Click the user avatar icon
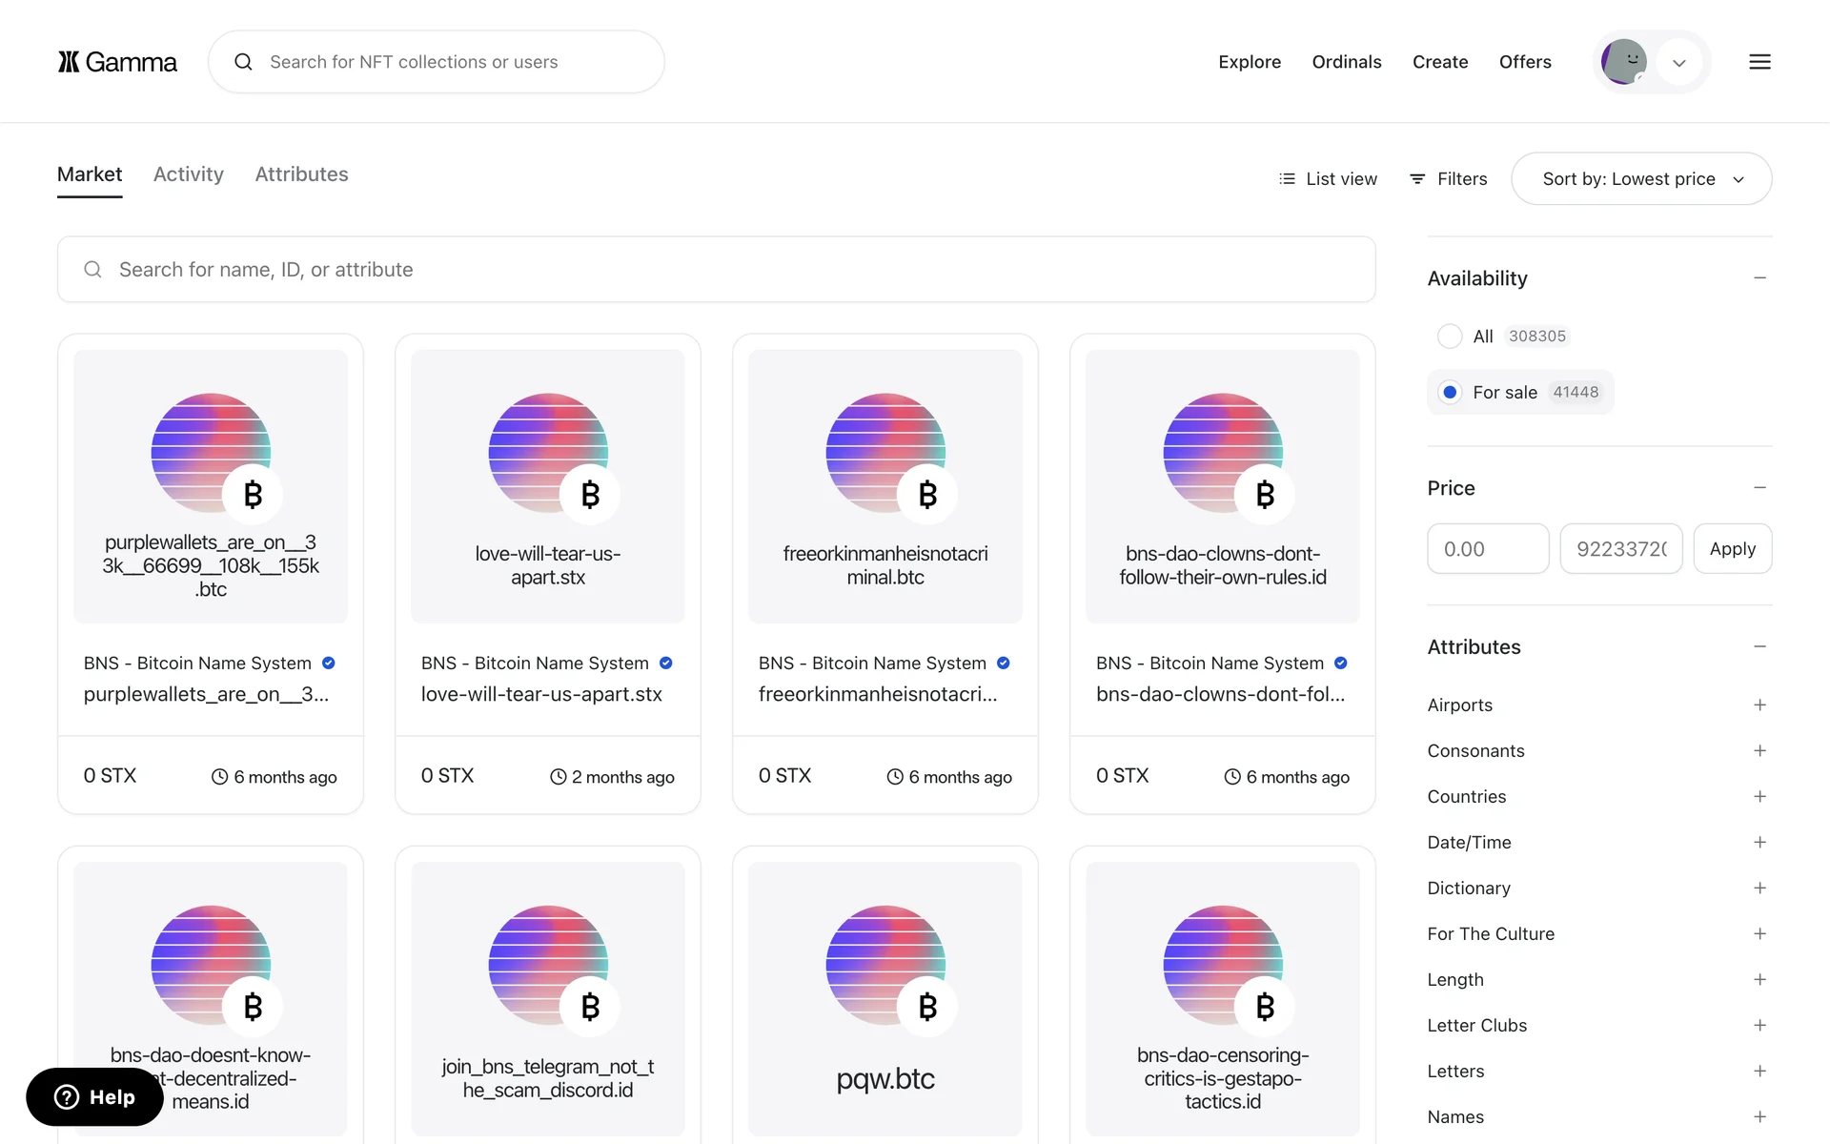This screenshot has width=1830, height=1144. (x=1623, y=62)
